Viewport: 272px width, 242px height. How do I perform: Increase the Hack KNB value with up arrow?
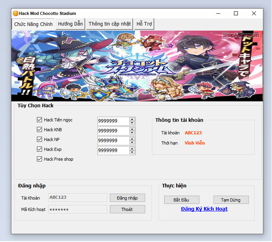tap(132, 129)
